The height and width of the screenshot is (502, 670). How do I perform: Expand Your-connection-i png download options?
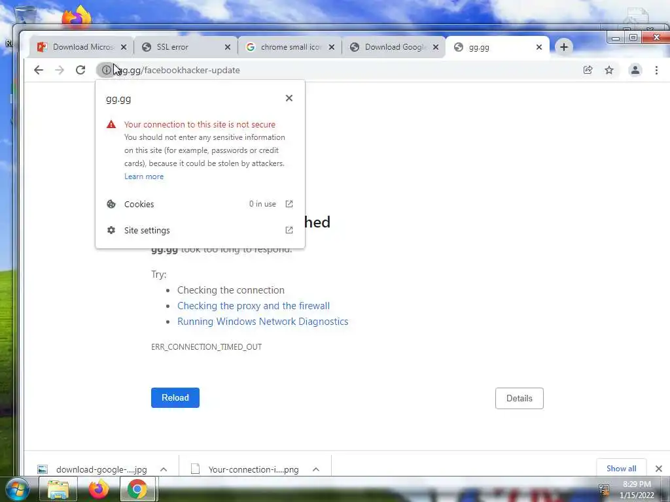[x=316, y=469]
